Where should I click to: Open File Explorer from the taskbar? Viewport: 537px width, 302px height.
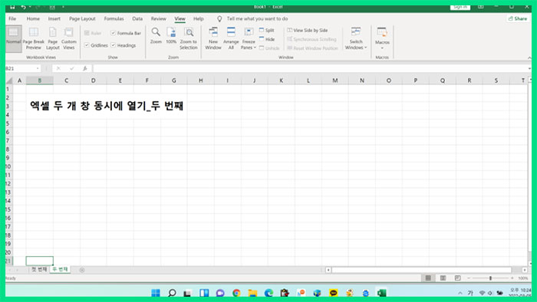point(252,293)
